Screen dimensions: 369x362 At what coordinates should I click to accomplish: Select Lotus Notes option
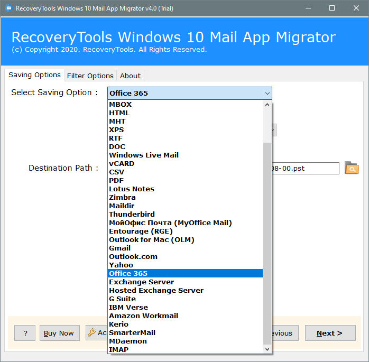coord(185,189)
